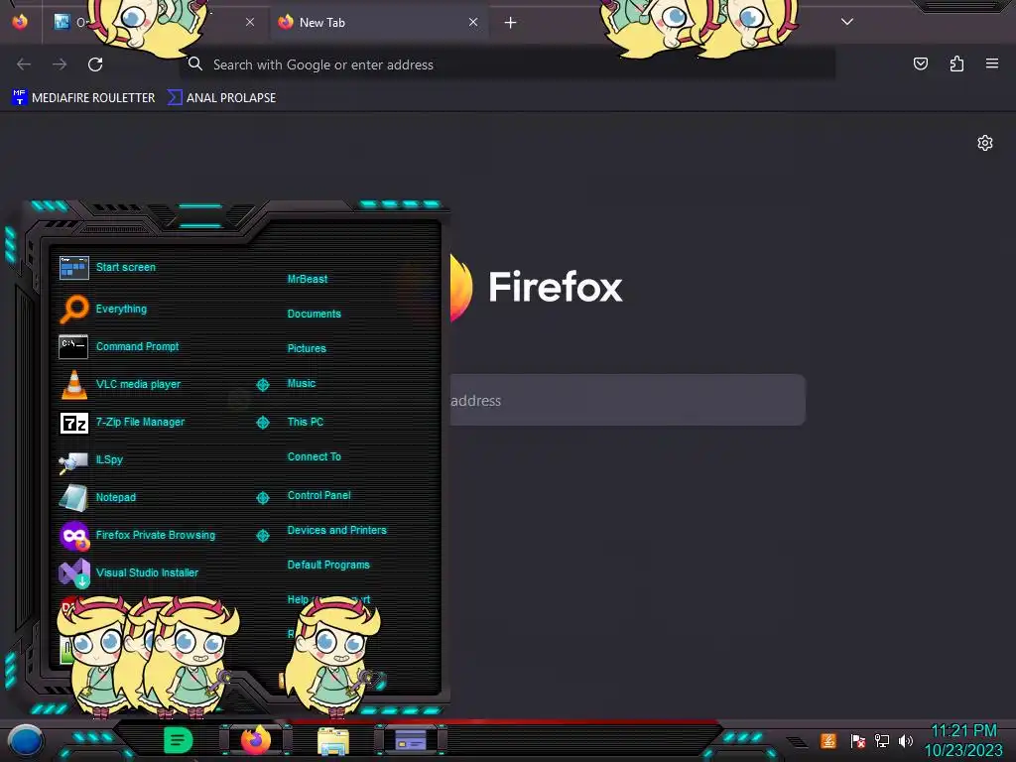Launch ILSpy from start menu
This screenshot has height=762, width=1016.
[x=109, y=459]
